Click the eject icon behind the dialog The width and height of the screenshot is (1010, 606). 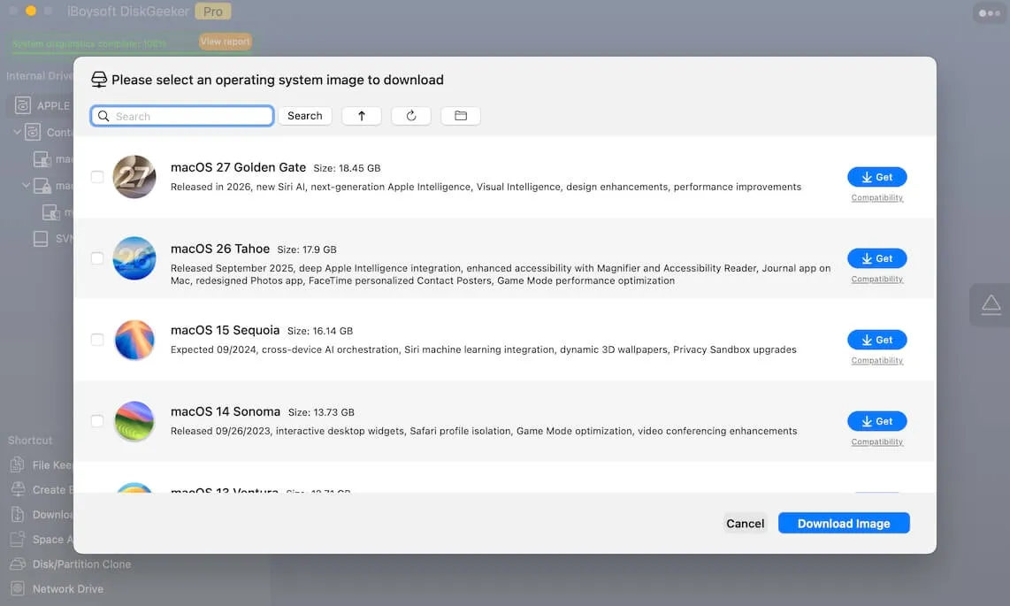(x=991, y=304)
